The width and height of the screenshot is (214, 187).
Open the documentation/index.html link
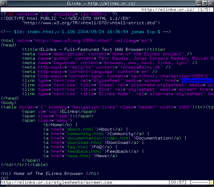99,138
